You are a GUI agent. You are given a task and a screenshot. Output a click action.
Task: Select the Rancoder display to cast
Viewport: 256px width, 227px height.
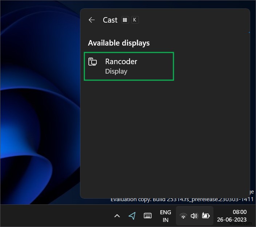click(129, 66)
